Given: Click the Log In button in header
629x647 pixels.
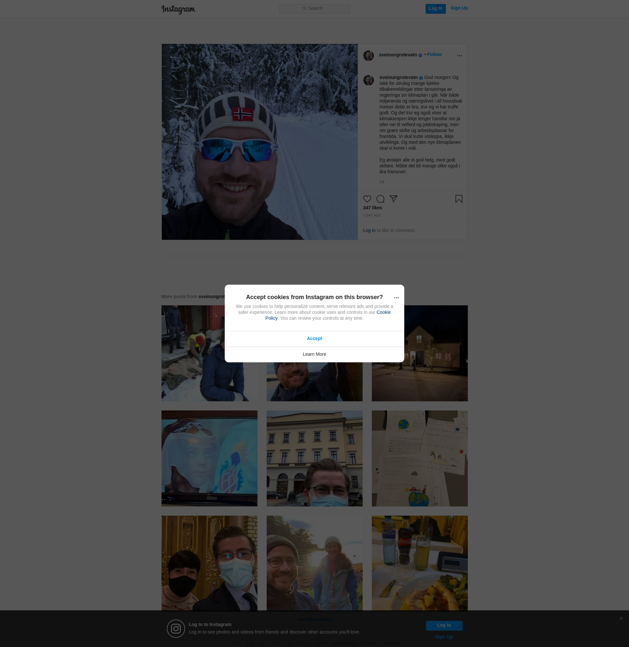Looking at the screenshot, I should pos(435,9).
